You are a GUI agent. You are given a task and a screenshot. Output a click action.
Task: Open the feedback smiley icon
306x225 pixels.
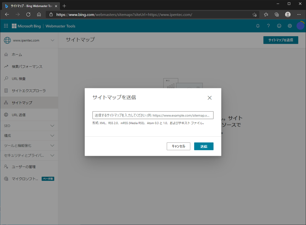point(279,26)
